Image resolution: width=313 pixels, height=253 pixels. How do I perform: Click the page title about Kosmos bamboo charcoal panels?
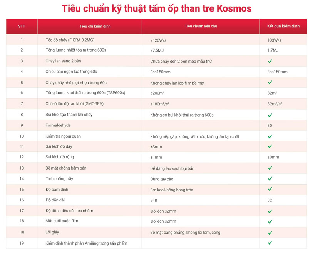tap(156, 8)
